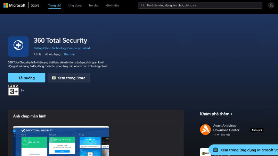The image size is (278, 156).
Task: Go to the Trò chơi tab
Action: tap(94, 6)
